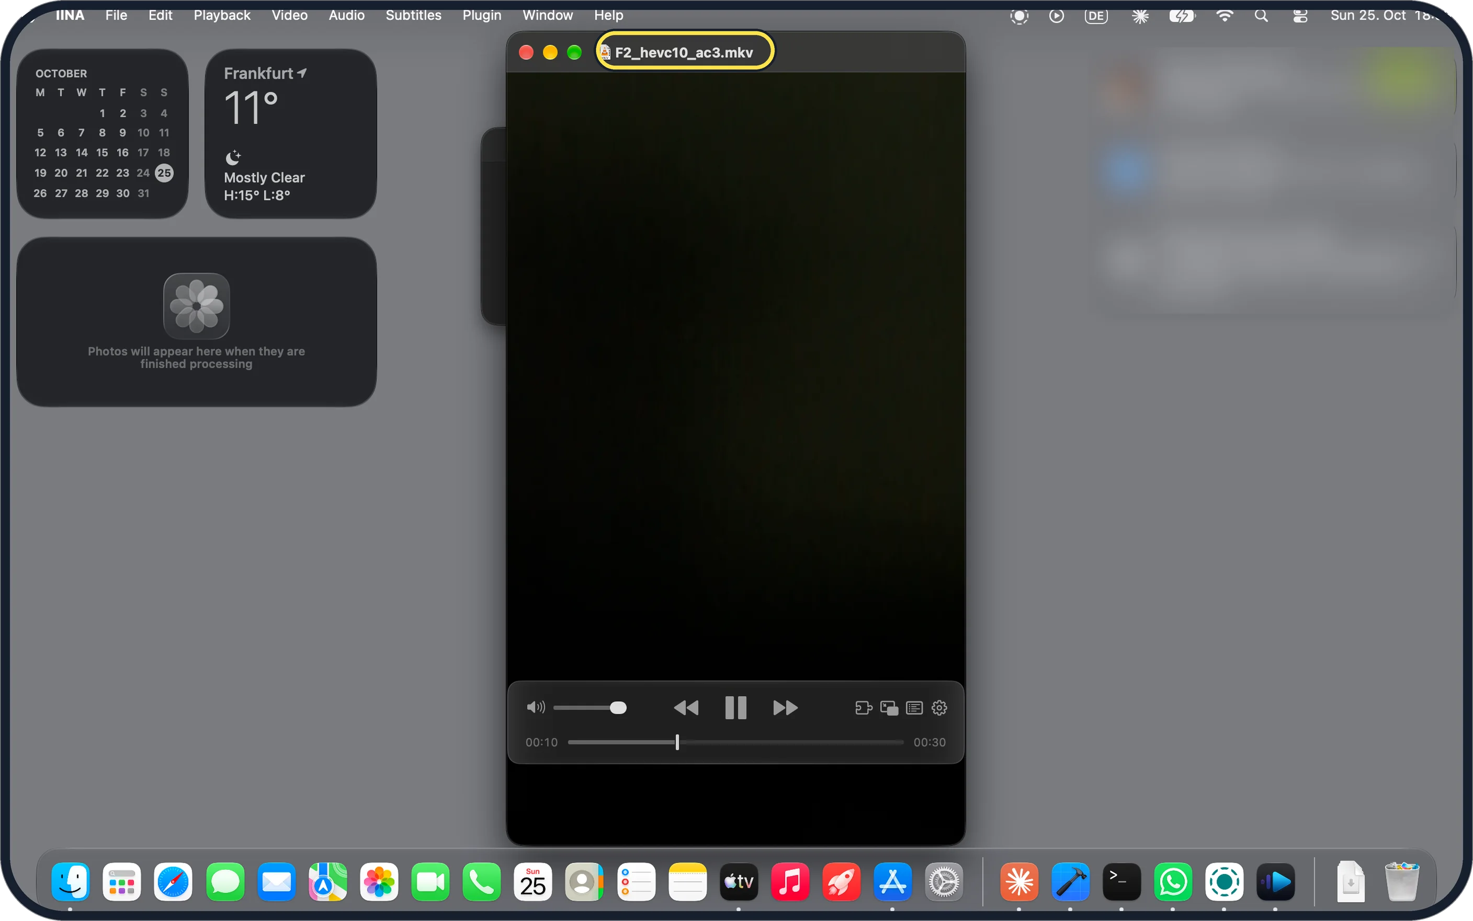
Task: Open quick settings gear in player
Action: pos(939,708)
